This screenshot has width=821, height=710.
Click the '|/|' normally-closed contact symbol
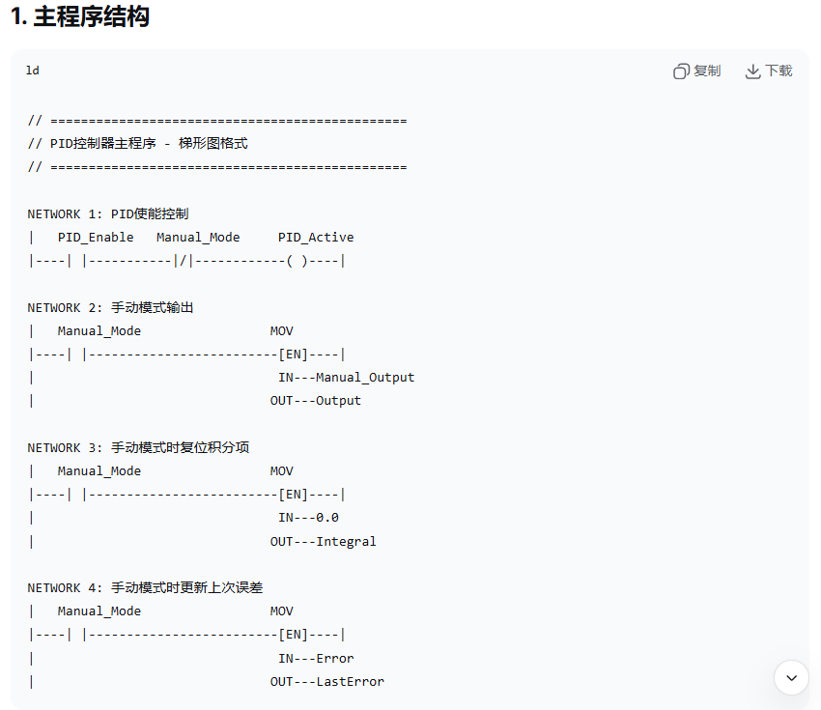pyautogui.click(x=184, y=261)
